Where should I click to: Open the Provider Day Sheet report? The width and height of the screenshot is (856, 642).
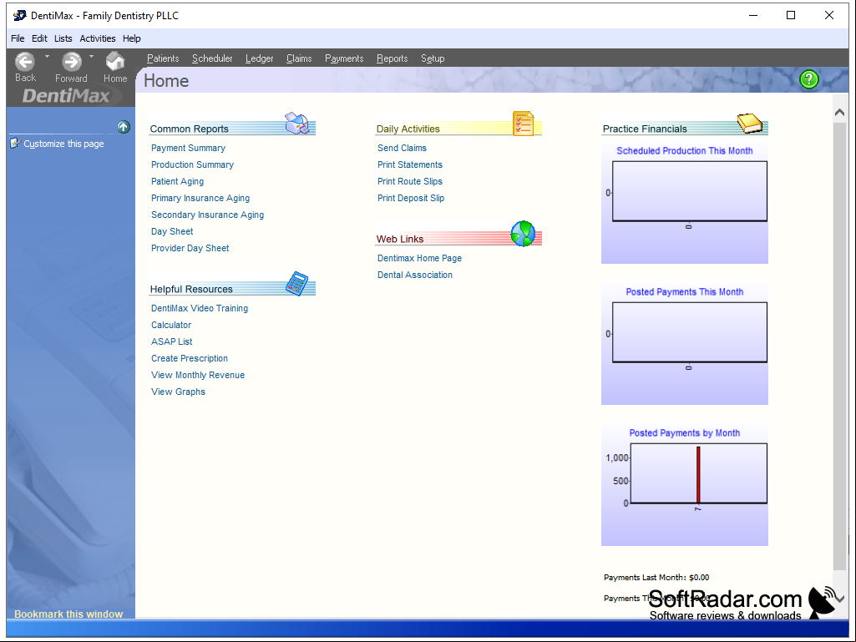pyautogui.click(x=190, y=249)
